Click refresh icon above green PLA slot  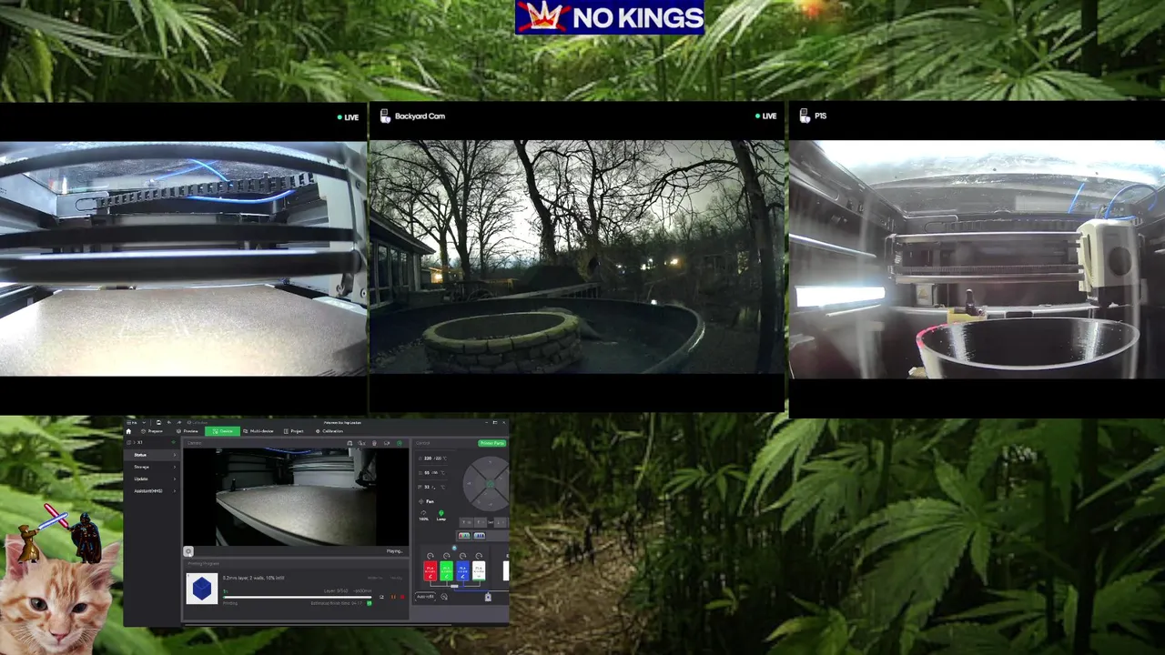click(x=447, y=556)
